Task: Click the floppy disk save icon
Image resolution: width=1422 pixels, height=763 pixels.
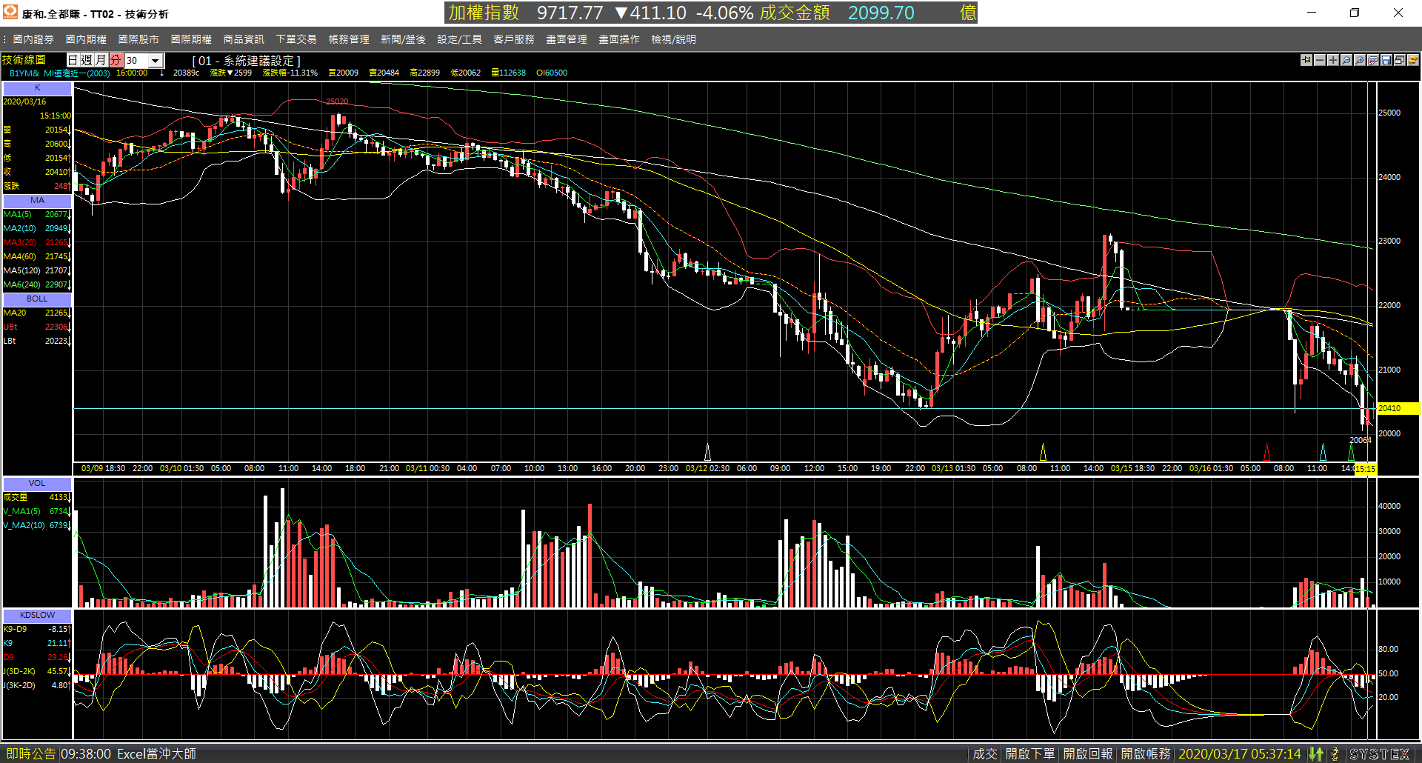Action: (1386, 60)
